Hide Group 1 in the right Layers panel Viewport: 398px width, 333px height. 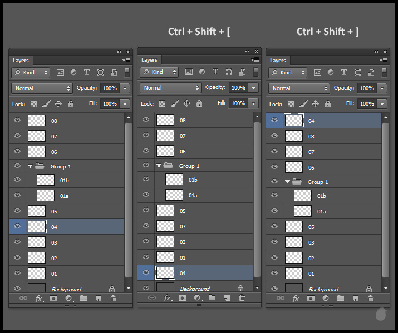(274, 182)
